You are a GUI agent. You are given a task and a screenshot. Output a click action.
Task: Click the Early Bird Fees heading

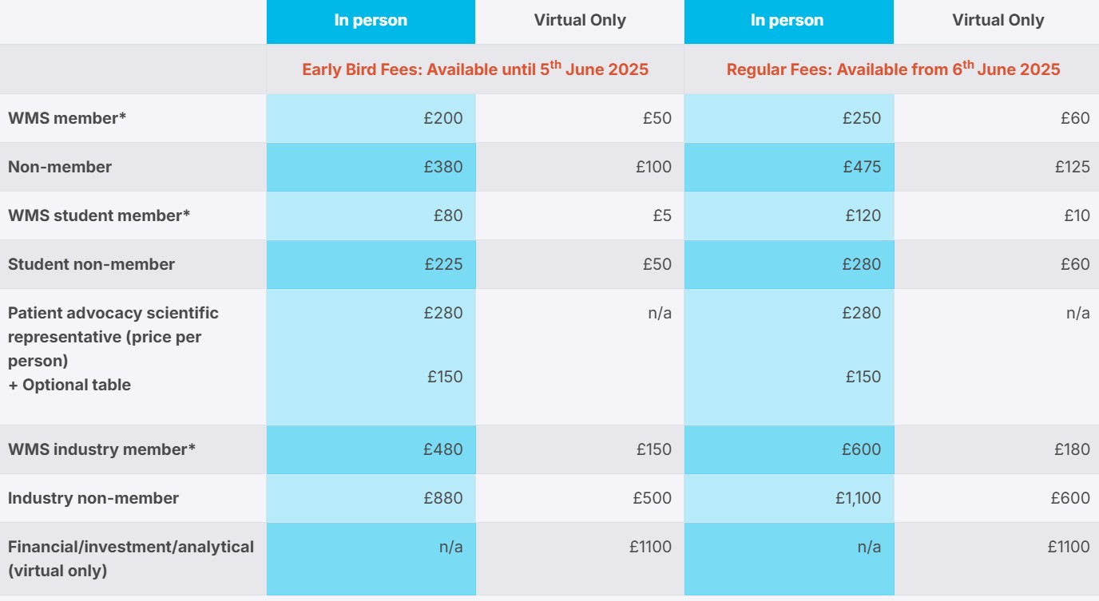click(x=475, y=69)
